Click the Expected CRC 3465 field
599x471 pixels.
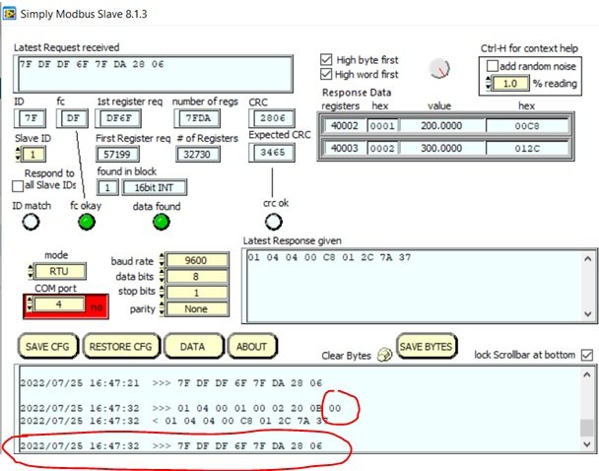coord(272,153)
